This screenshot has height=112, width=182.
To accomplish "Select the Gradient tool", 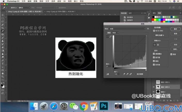I will 3,51.
